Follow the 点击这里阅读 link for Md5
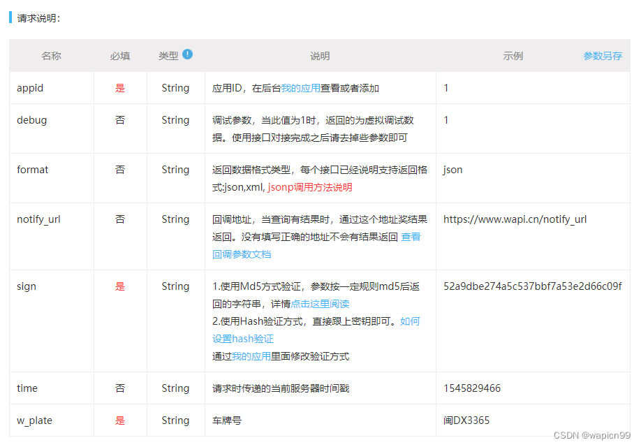 320,304
